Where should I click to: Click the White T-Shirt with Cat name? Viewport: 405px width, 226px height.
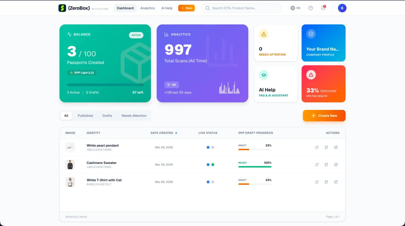click(104, 180)
